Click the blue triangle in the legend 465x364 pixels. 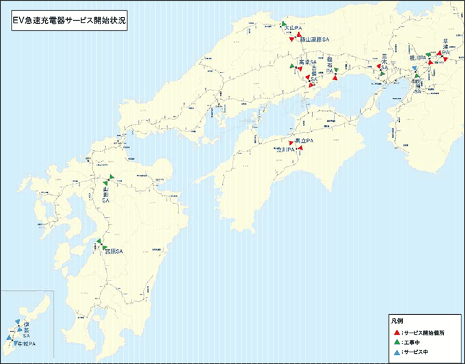tap(397, 352)
